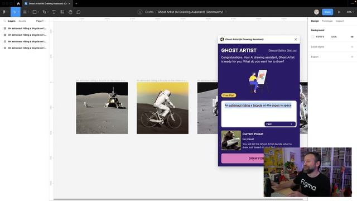
Task: Click the multiplayer icon beside Drafts
Action: (x=140, y=12)
